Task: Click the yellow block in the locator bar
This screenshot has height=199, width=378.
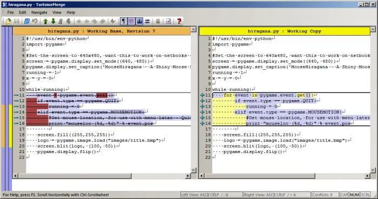Action: pyautogui.click(x=10, y=126)
